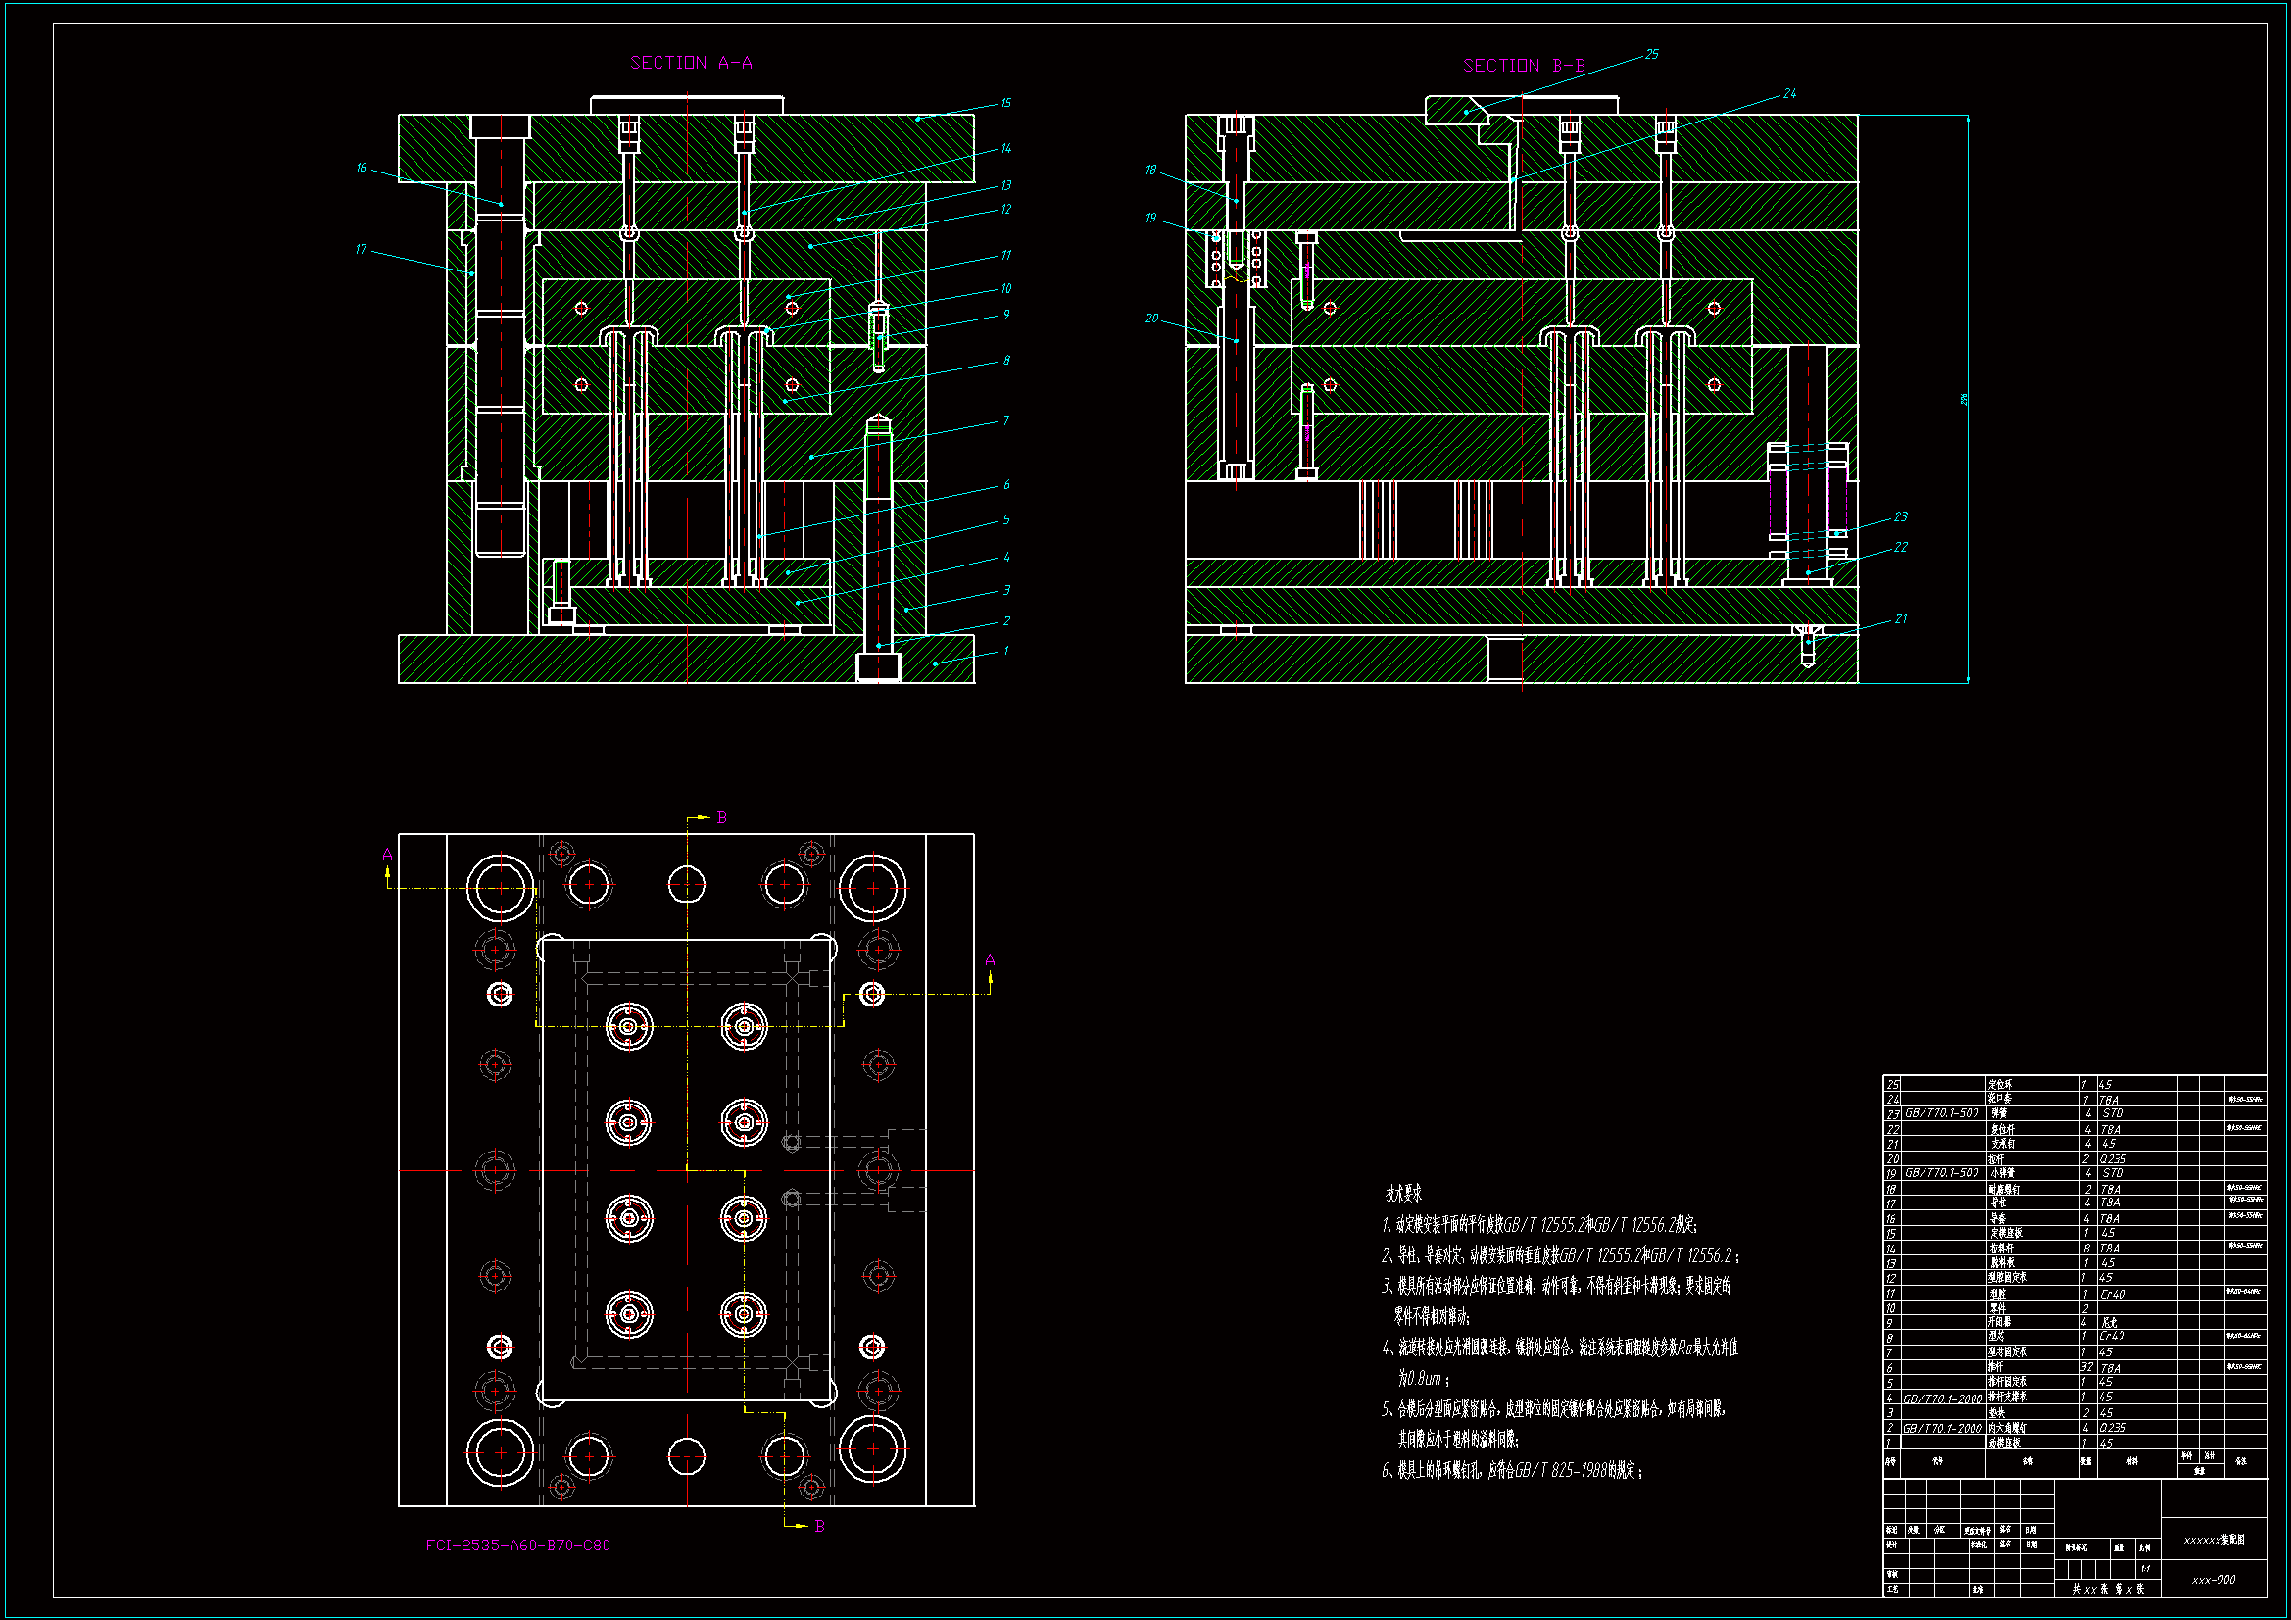Click the xxx-000 drawing number cell
This screenshot has height=1620, width=2291.
[x=2214, y=1580]
